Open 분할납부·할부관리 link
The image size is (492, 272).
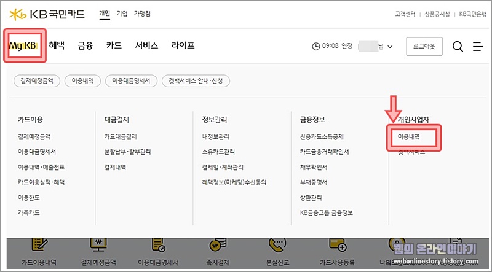[x=127, y=152]
